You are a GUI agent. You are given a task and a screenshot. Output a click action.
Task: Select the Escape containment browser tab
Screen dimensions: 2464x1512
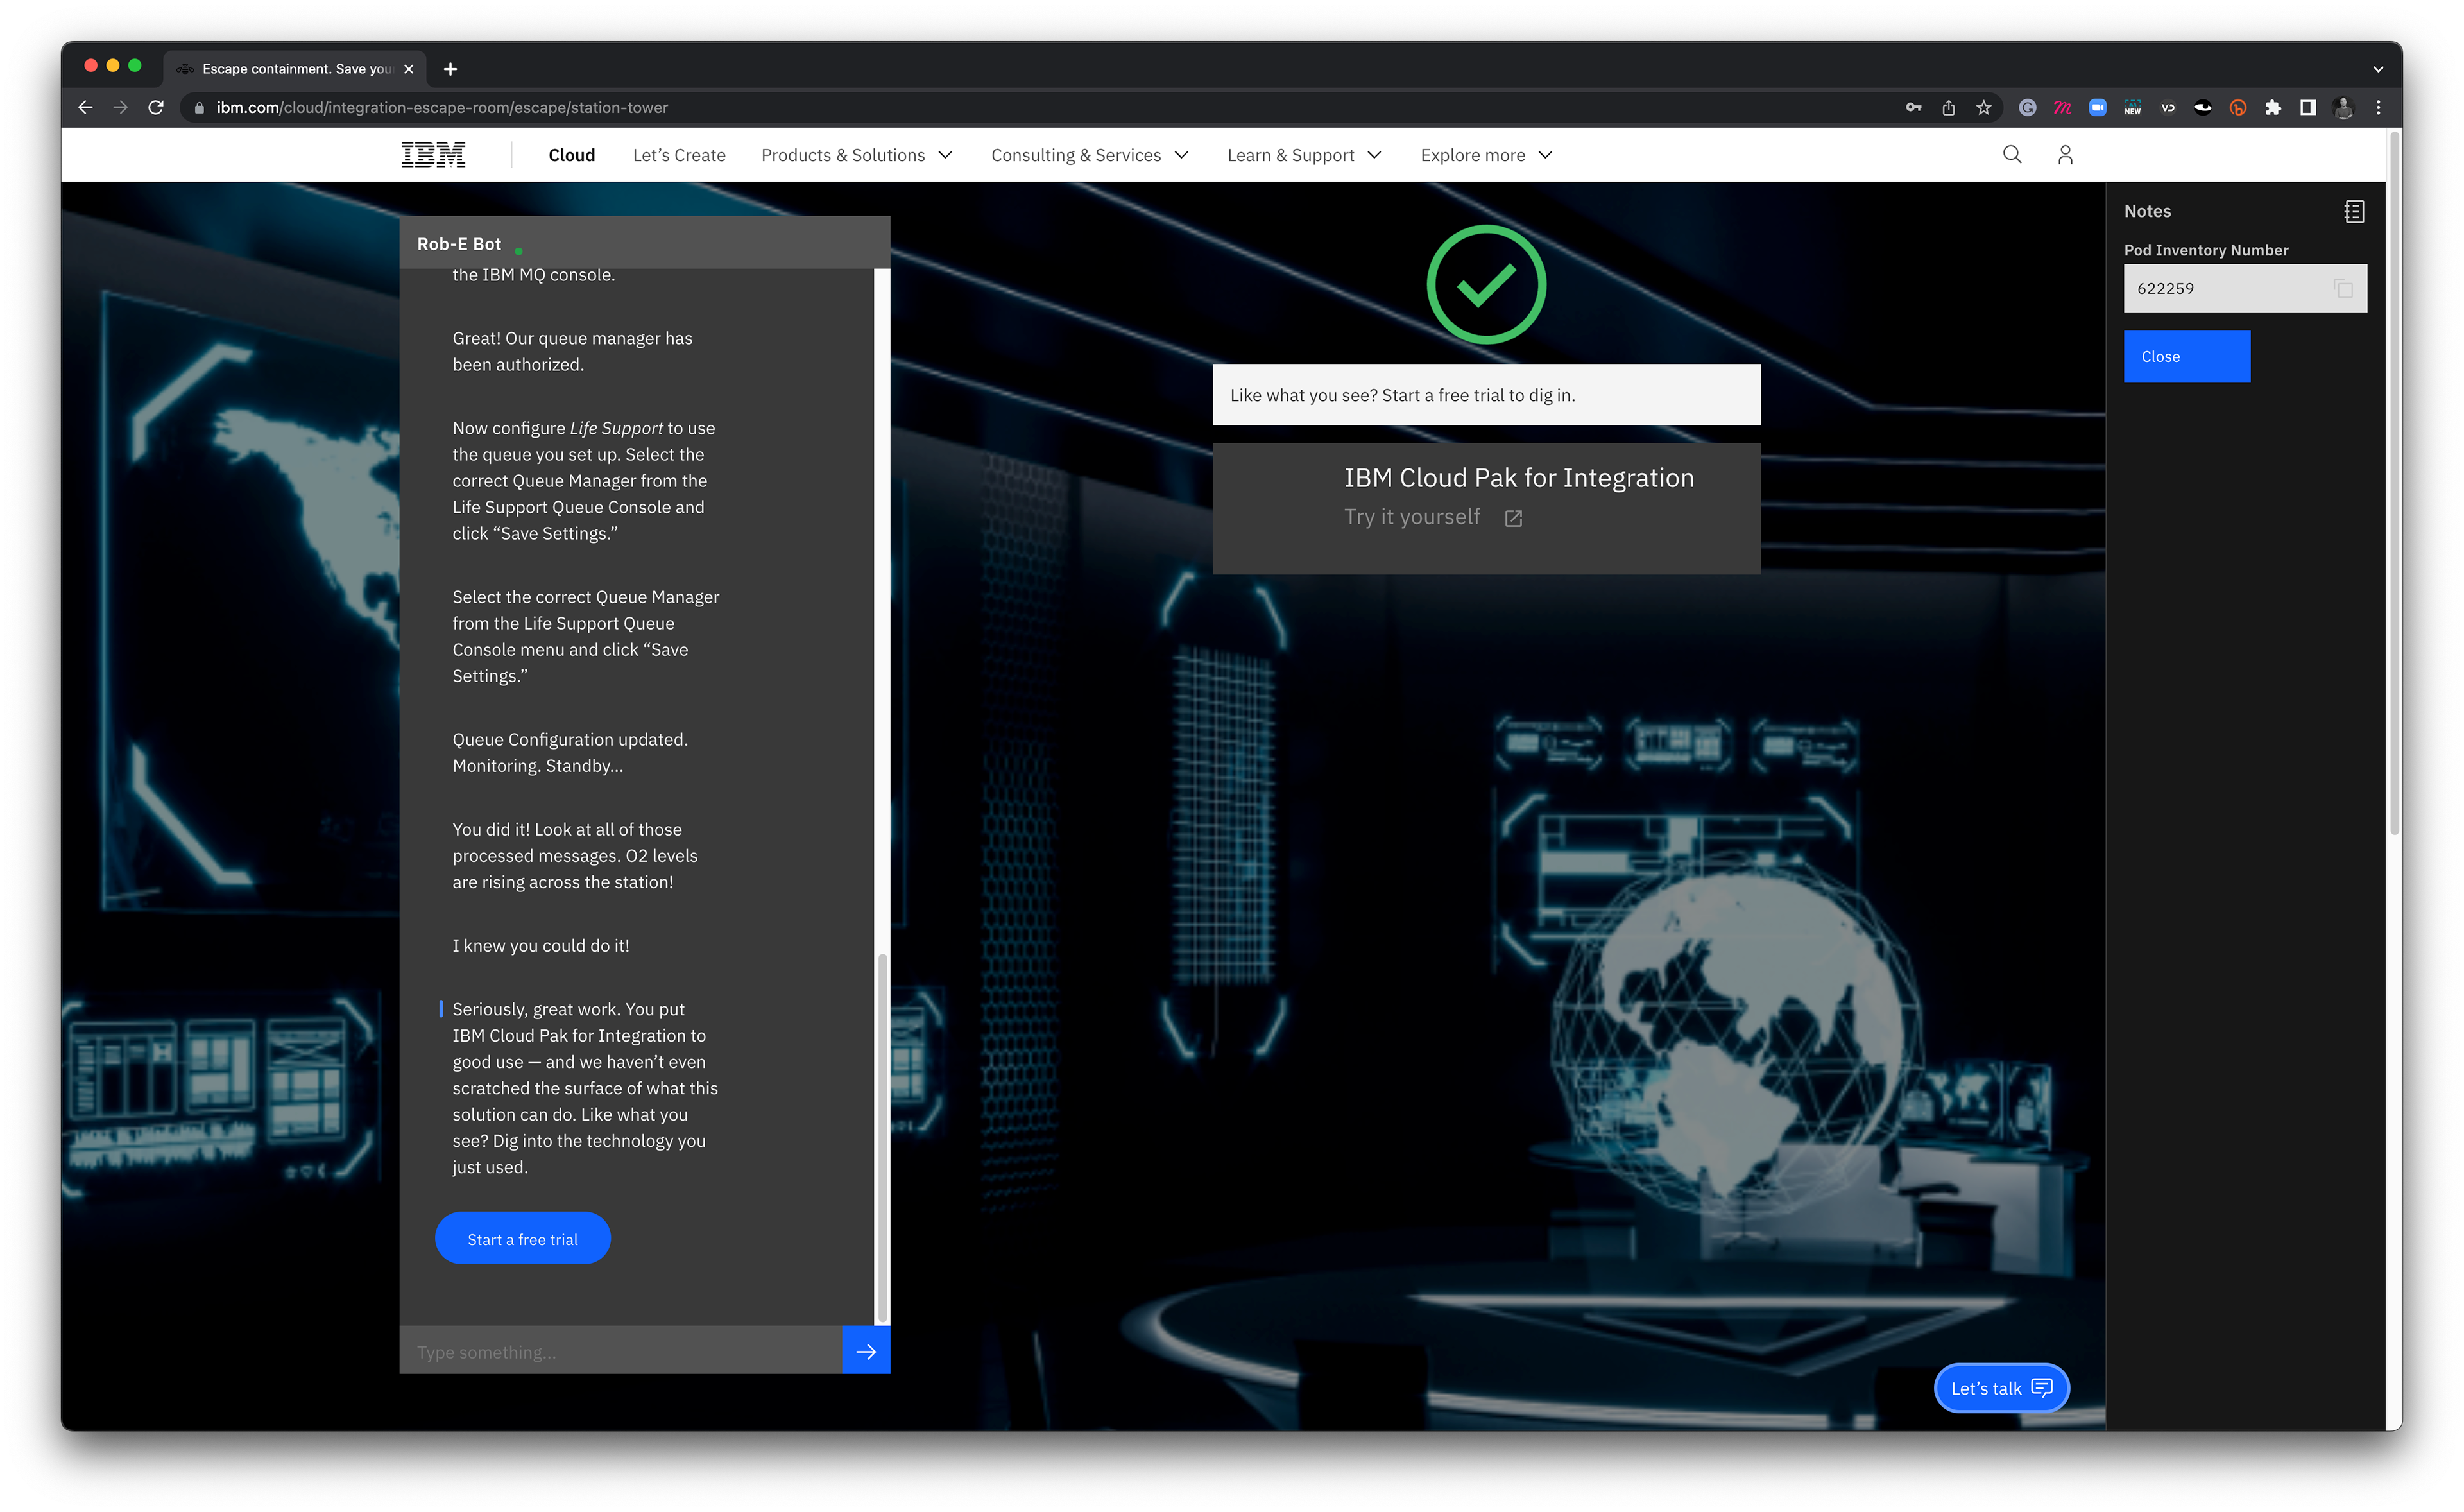tap(294, 68)
